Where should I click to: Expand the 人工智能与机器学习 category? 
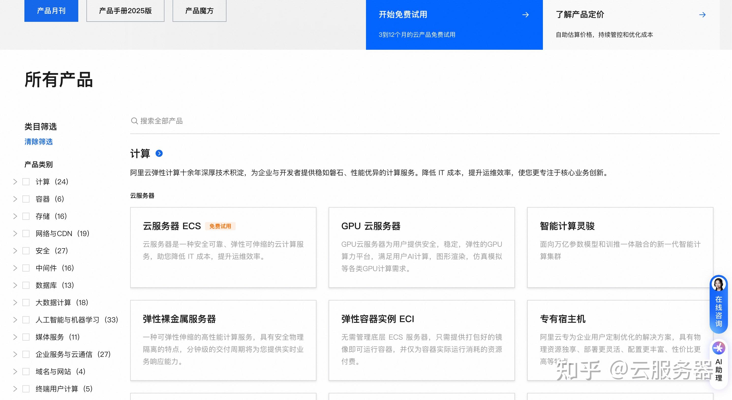[x=15, y=320]
